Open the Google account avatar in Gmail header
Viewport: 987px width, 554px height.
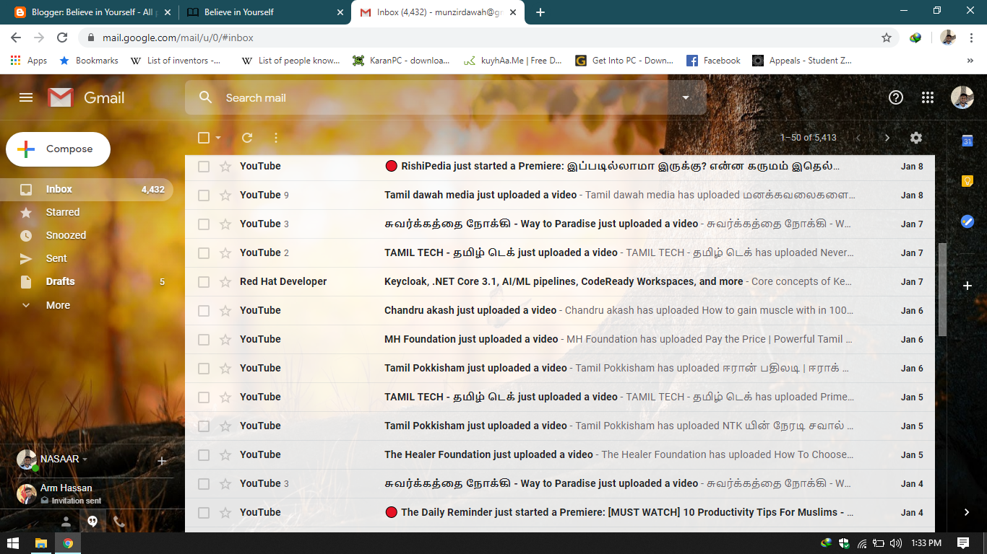(x=962, y=97)
